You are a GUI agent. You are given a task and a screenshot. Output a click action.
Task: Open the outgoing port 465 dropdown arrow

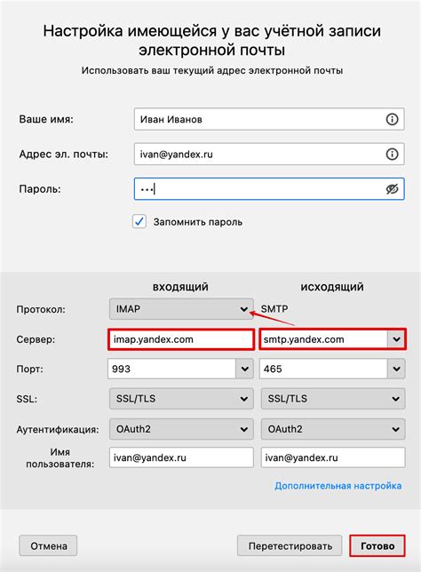[x=396, y=369]
